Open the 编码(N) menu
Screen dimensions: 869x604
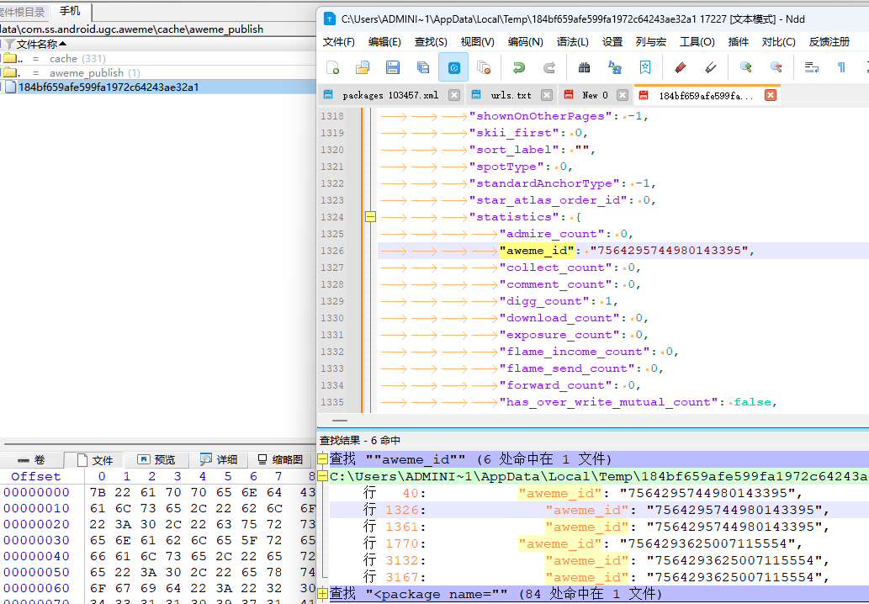click(x=525, y=42)
